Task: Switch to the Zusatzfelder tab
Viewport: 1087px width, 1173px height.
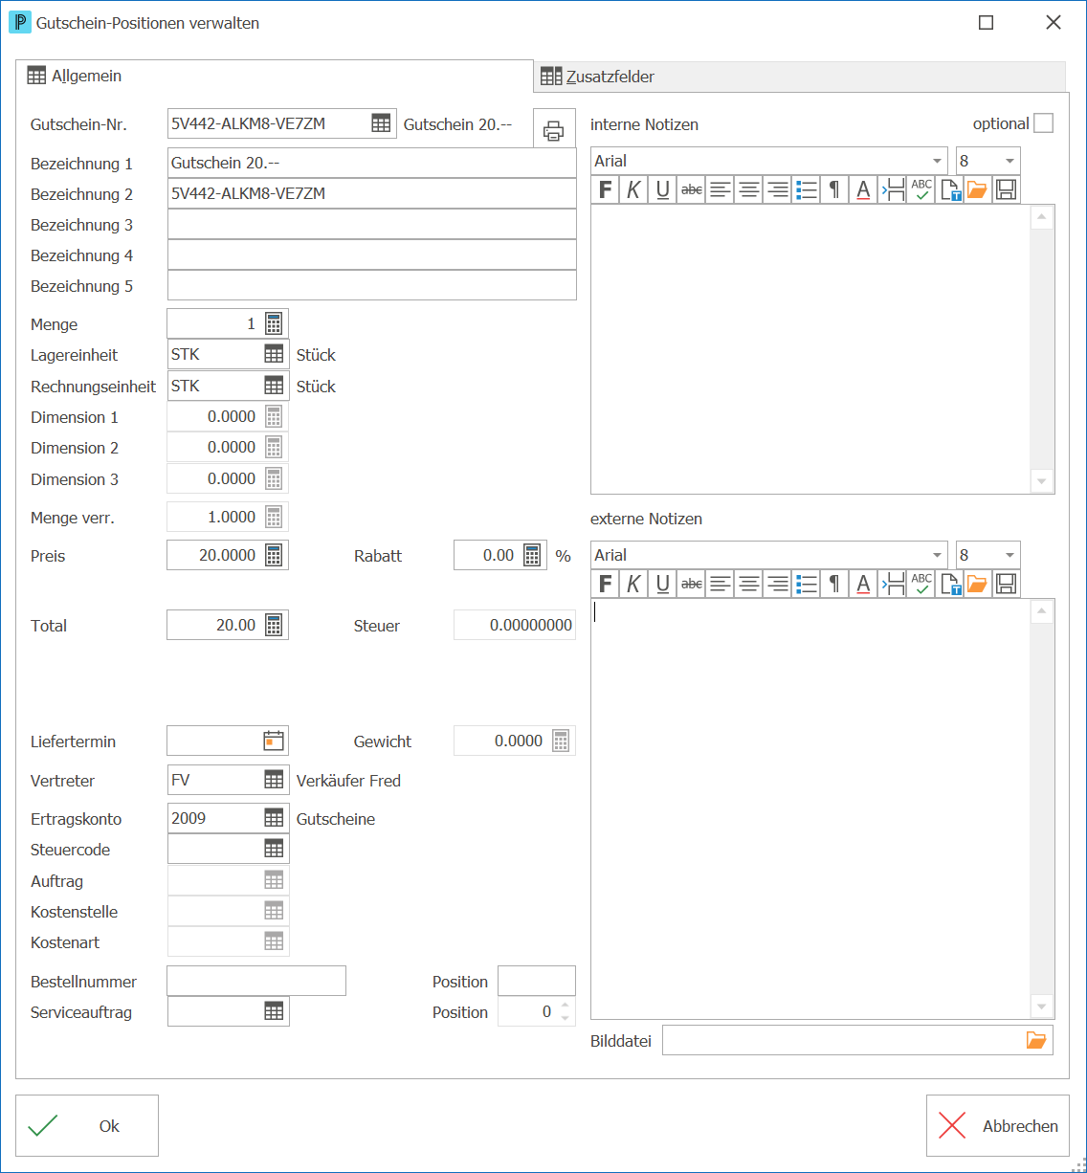Action: [x=799, y=77]
